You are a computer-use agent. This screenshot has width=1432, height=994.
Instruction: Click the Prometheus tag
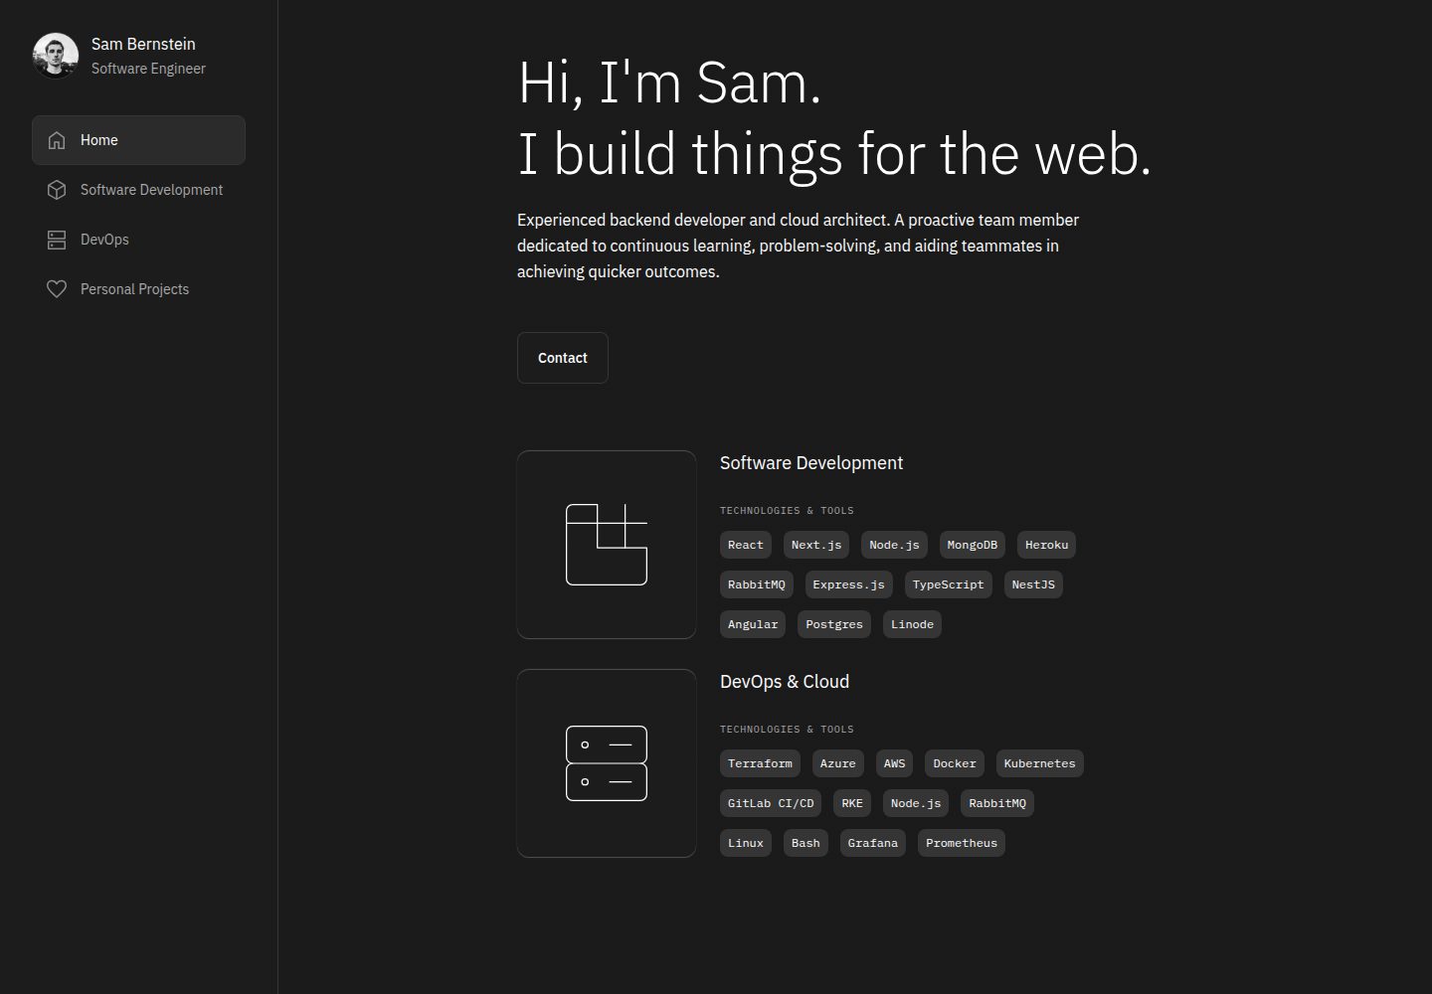(x=962, y=843)
